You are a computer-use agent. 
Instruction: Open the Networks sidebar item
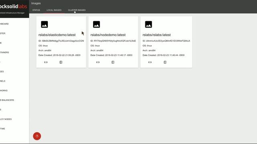[4, 90]
